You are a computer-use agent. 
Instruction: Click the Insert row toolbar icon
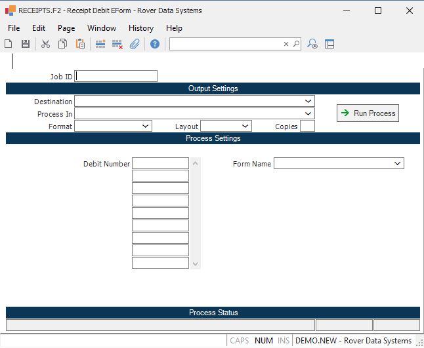point(100,44)
